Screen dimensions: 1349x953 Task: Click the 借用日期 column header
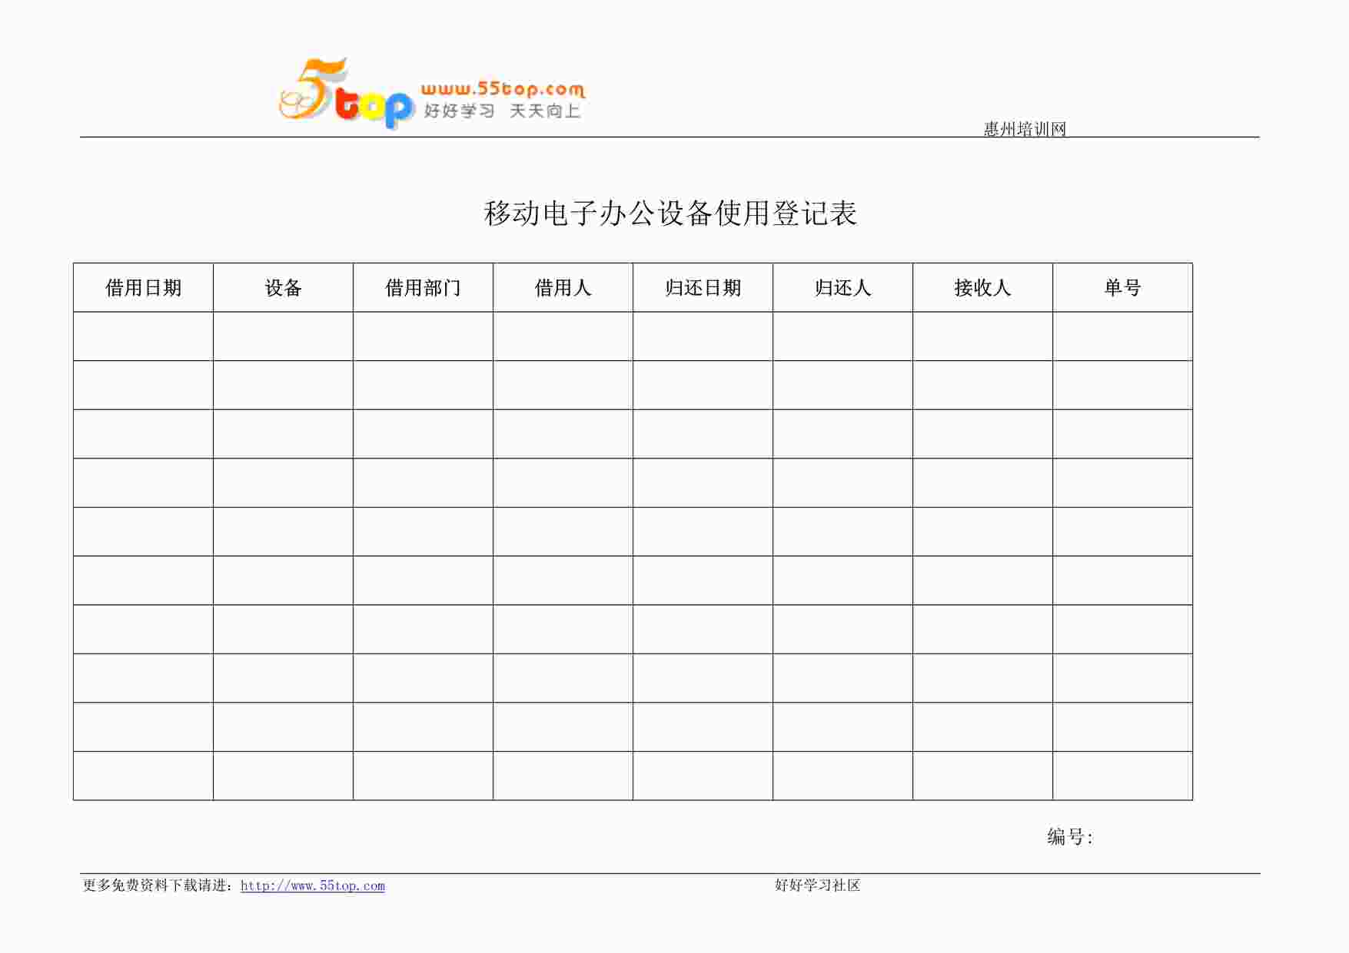pyautogui.click(x=143, y=288)
